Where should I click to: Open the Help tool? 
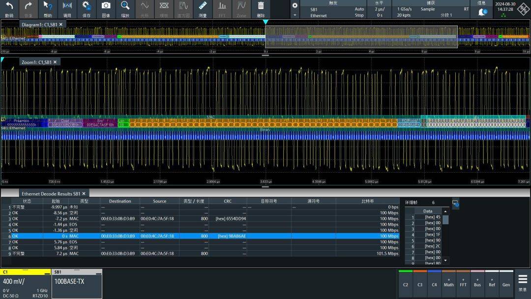click(x=47, y=7)
